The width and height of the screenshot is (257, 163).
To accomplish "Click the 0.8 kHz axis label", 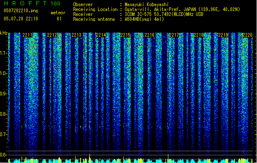I will [4, 114].
